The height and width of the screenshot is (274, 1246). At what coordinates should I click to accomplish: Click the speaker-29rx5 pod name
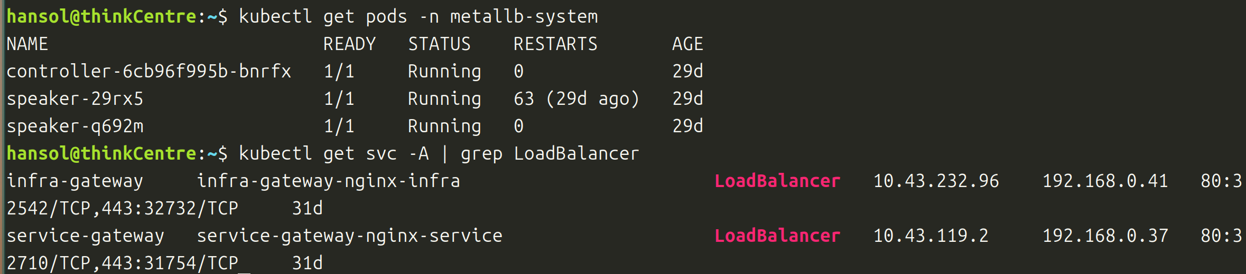tap(75, 99)
